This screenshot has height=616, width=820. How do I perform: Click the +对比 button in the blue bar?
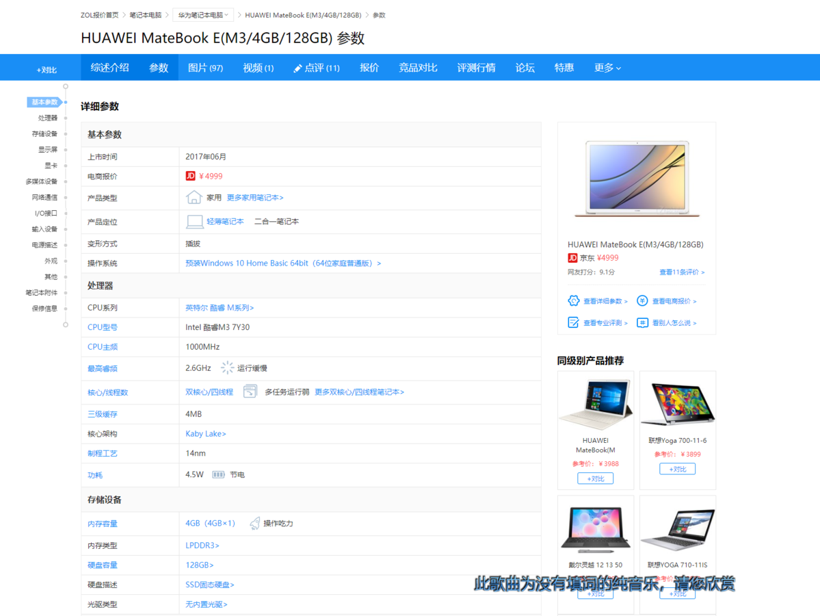point(47,70)
